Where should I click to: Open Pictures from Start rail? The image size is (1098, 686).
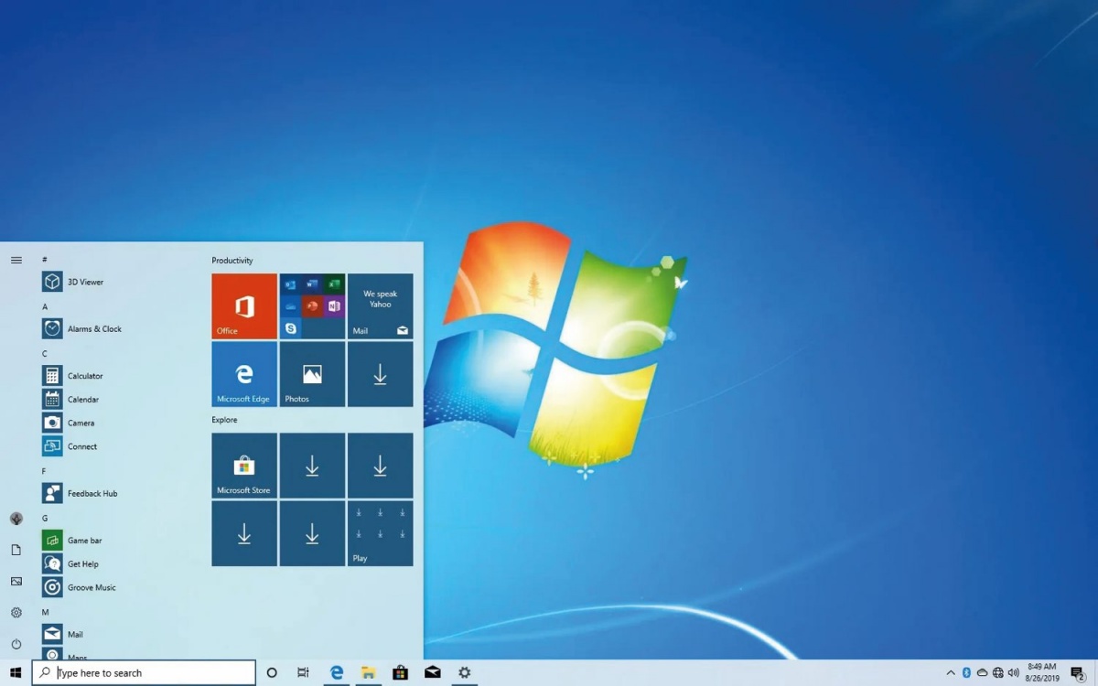coord(16,582)
